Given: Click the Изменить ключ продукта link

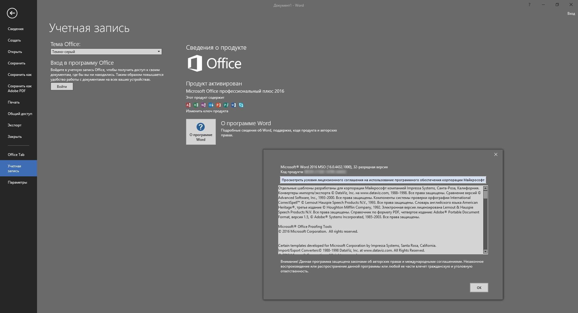Looking at the screenshot, I should pyautogui.click(x=207, y=111).
